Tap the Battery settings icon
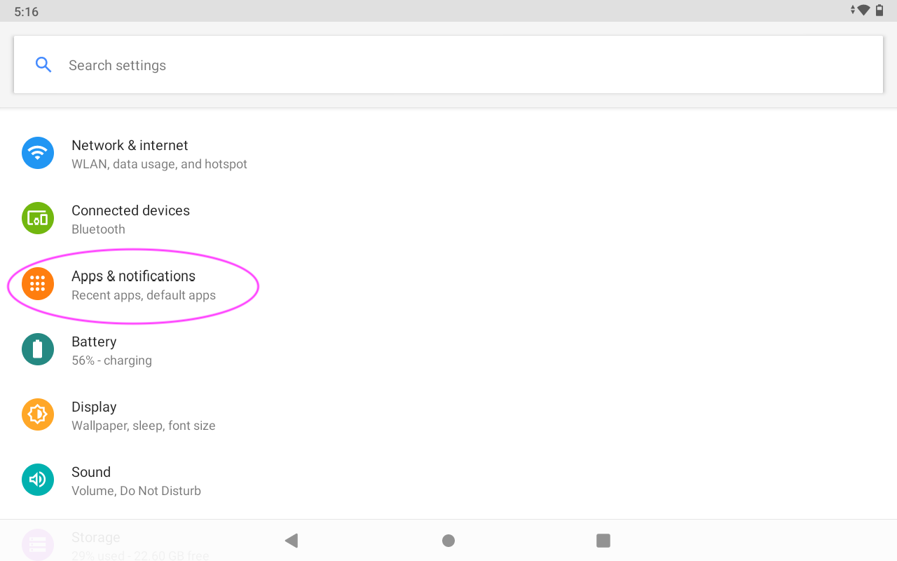This screenshot has height=561, width=897. tap(38, 349)
